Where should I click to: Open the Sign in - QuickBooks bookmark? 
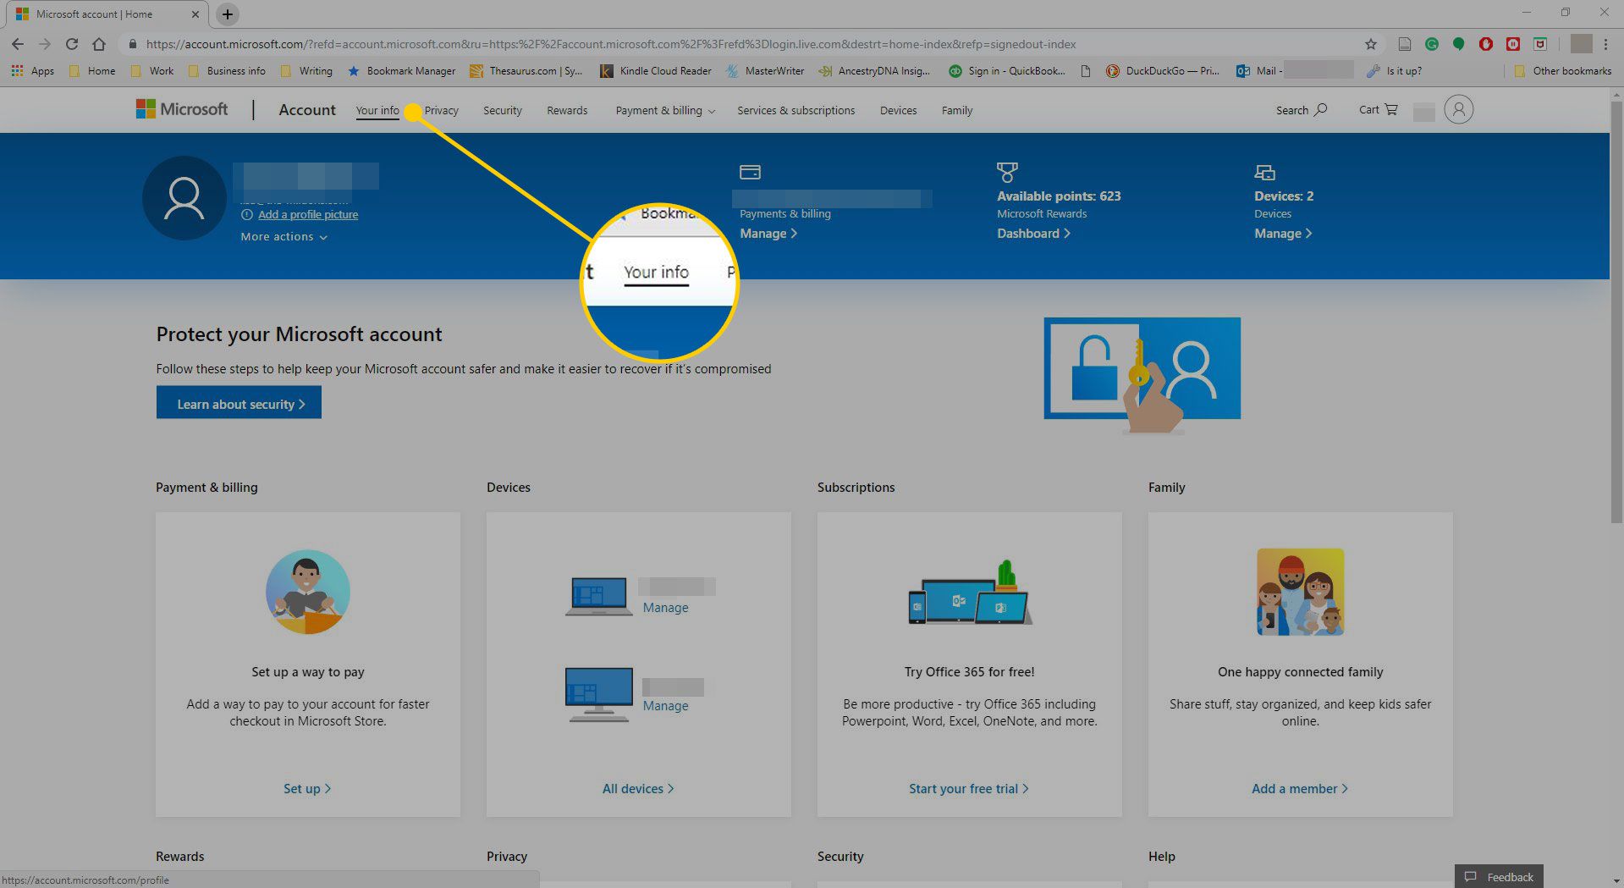pos(1006,71)
